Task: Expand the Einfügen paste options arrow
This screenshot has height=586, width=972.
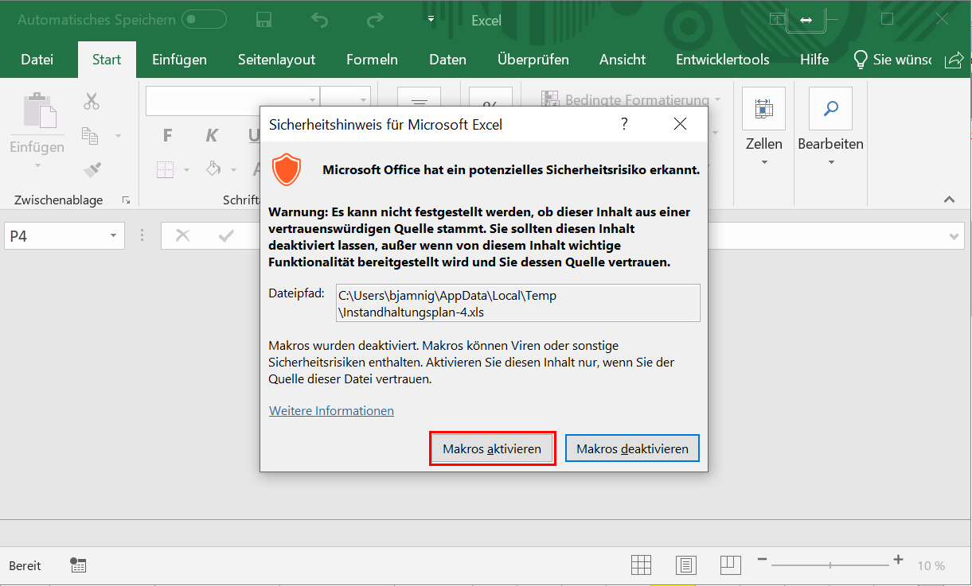Action: coord(37,166)
